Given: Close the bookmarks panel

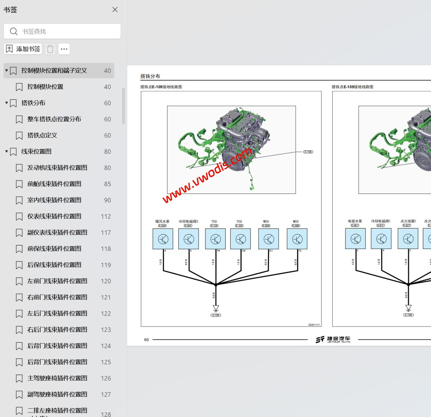Looking at the screenshot, I should pyautogui.click(x=115, y=10).
